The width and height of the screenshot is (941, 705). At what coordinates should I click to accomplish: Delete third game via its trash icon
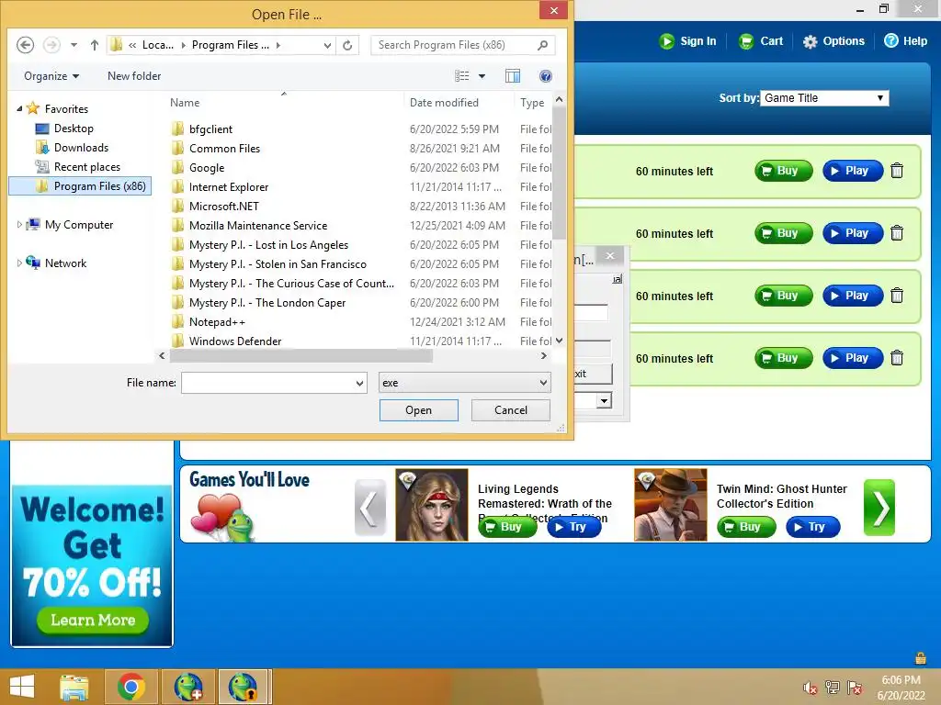(x=897, y=296)
